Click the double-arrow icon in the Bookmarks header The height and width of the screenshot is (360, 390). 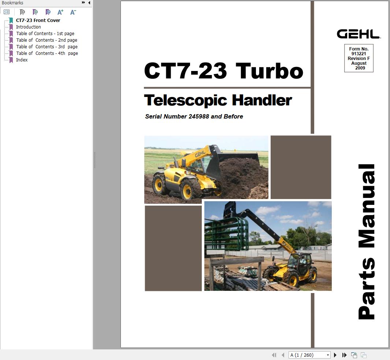click(x=83, y=3)
